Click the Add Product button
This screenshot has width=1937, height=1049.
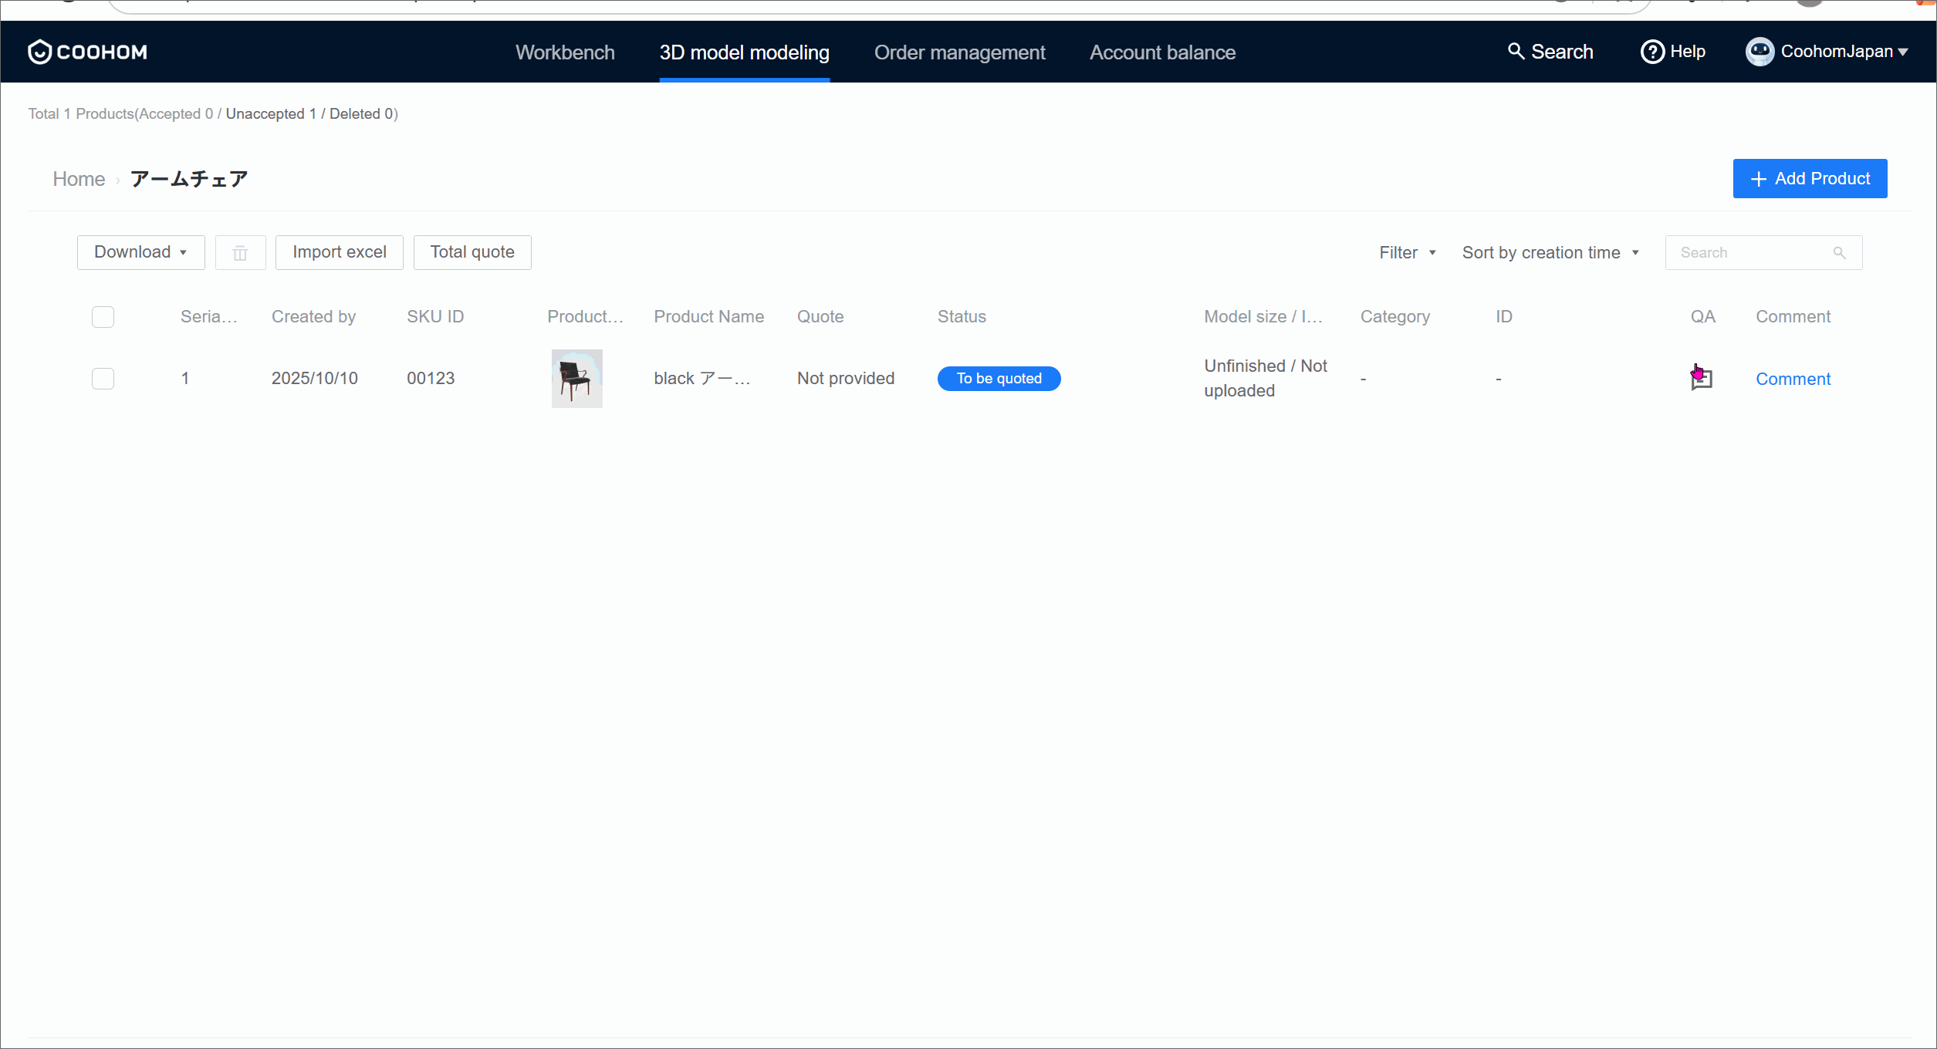1810,178
